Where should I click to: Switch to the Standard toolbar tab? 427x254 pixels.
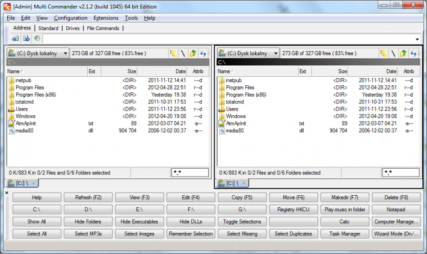pyautogui.click(x=48, y=28)
